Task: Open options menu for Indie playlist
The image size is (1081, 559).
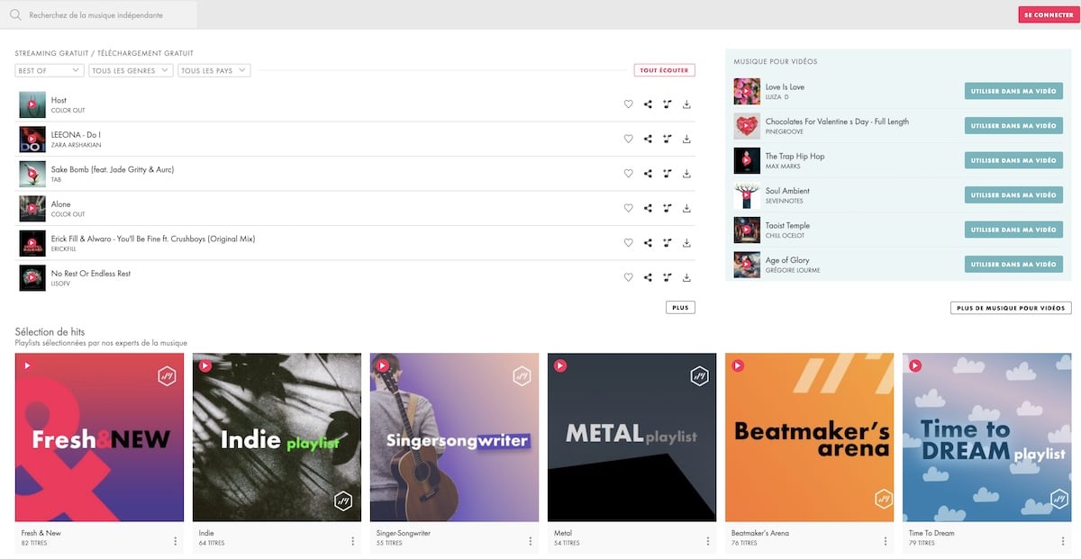Action: [x=352, y=541]
